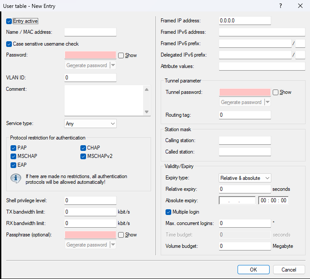Disable Case sensitive username check
Screen dimensions: 310x279
coord(9,44)
